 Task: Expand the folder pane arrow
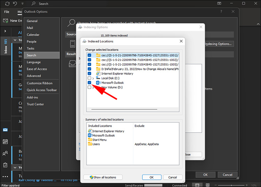tap(5, 31)
